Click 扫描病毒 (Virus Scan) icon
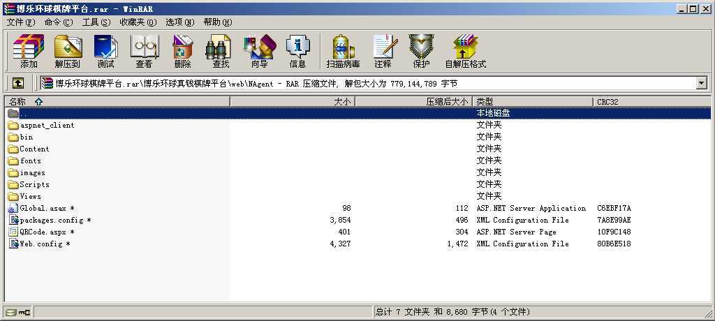Screen dimensions: 715x321 343,52
